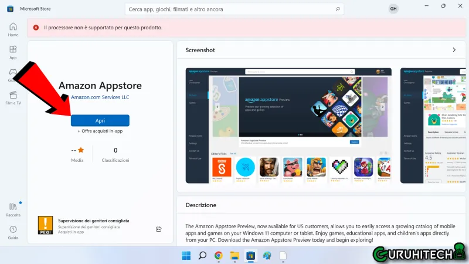This screenshot has height=264, width=469.
Task: Click the magnifier icon in the search box
Action: click(338, 9)
